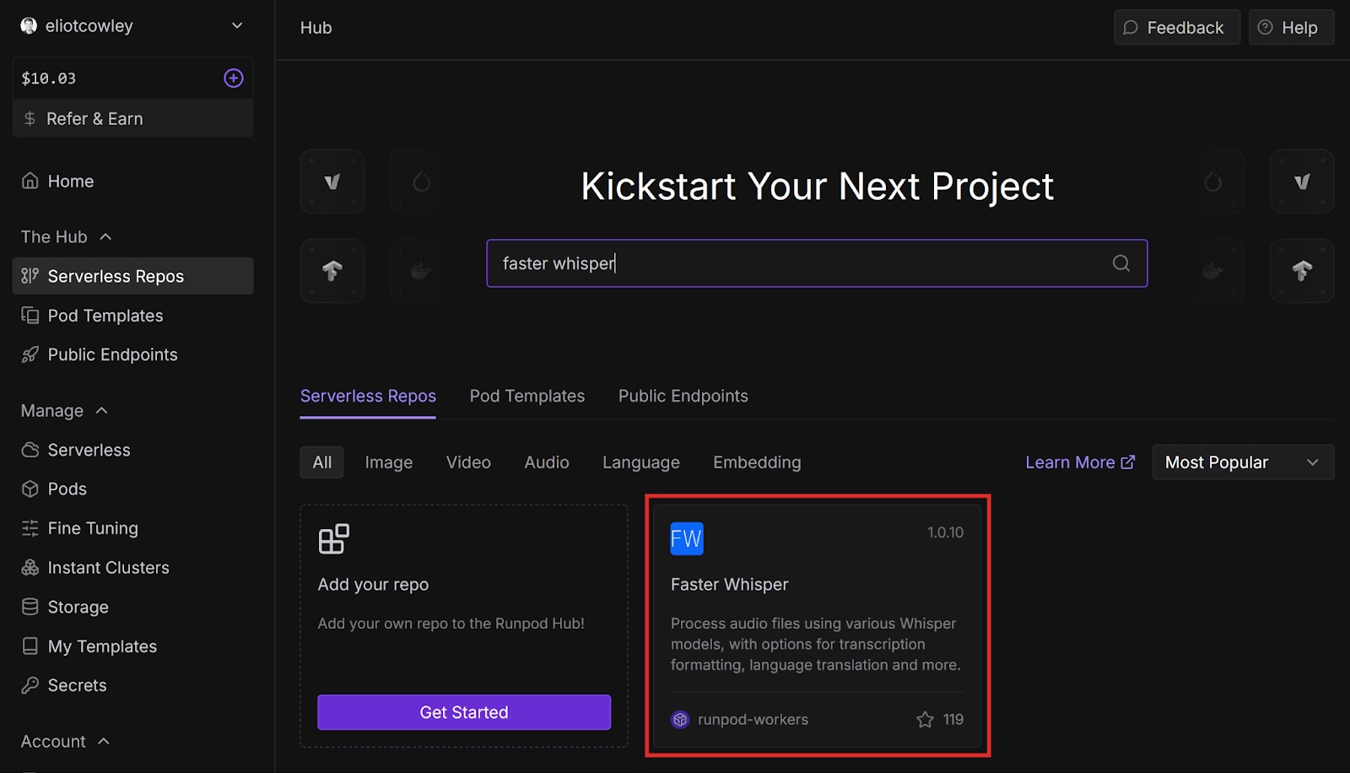This screenshot has height=773, width=1350.
Task: Click the Storage database icon
Action: click(x=30, y=607)
